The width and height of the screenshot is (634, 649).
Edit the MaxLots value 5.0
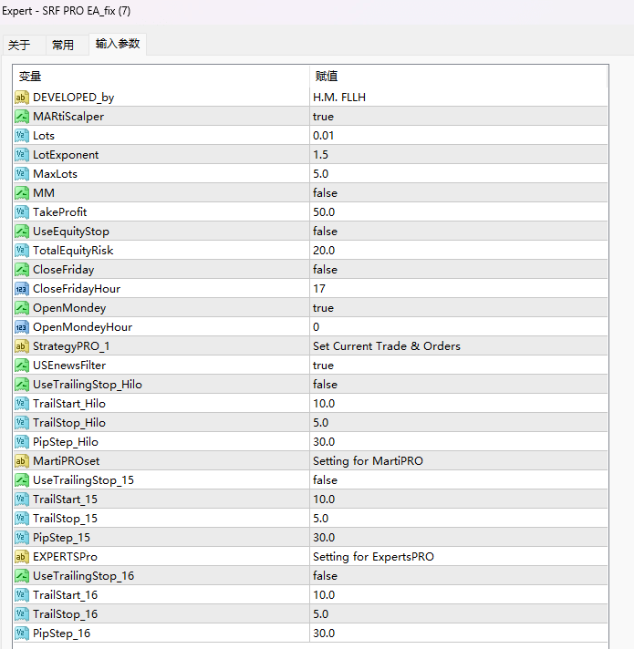pyautogui.click(x=459, y=174)
